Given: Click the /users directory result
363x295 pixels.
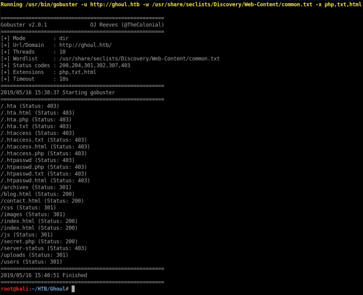Looking at the screenshot, I should tap(31, 262).
